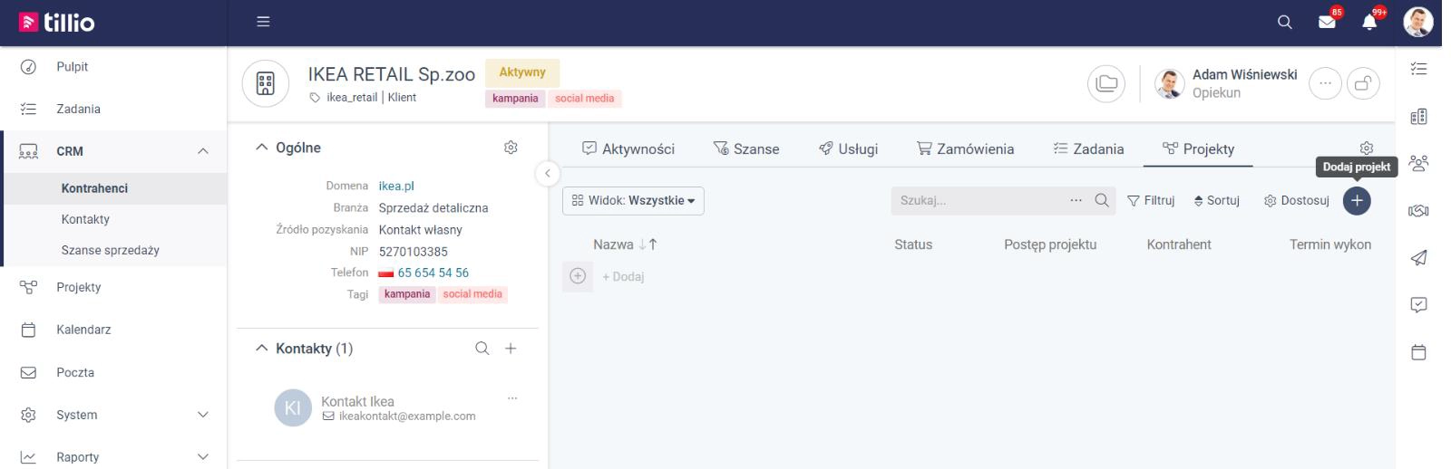Click ikeakontakt@example.com email address
Screen dimensions: 1451x469
click(x=407, y=416)
